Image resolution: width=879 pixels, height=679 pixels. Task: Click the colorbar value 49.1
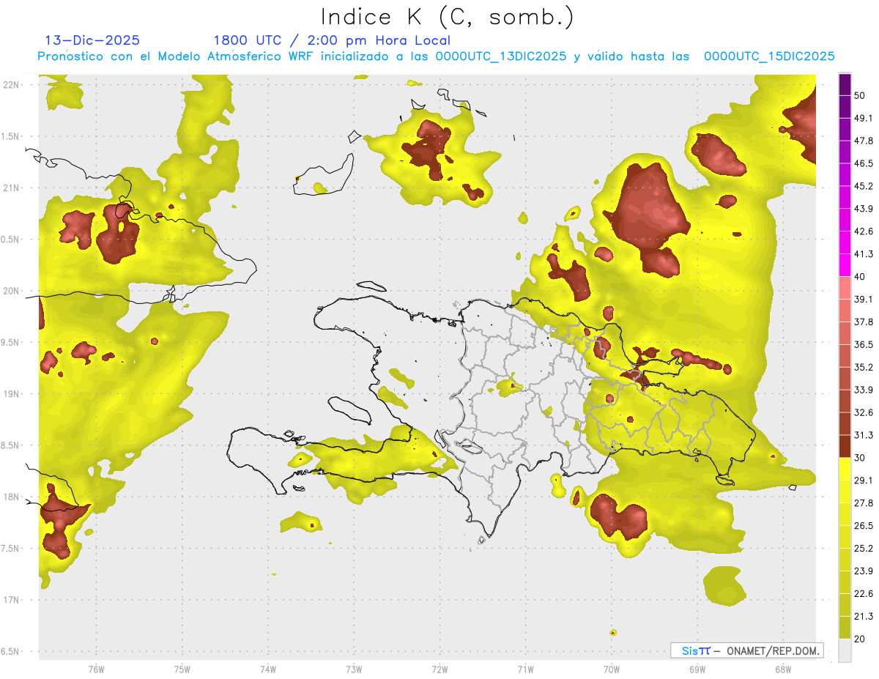point(864,118)
